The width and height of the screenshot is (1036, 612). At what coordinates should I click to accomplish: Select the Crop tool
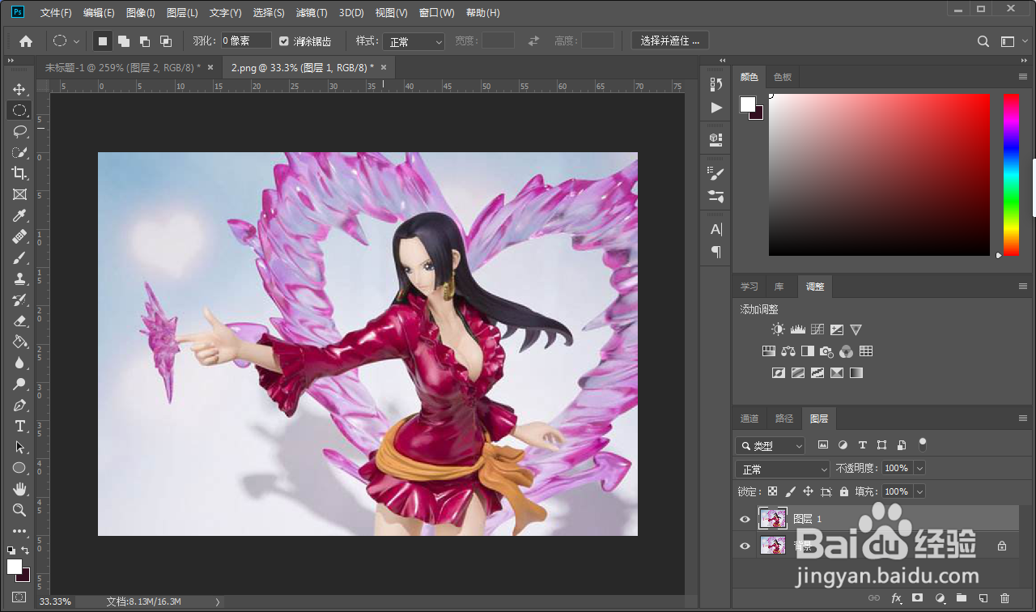click(19, 173)
